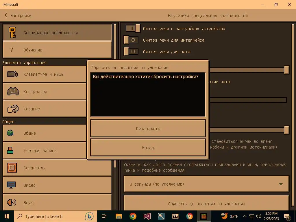296x222 pixels.
Task: Open the Звук settings tab
Action: [x=57, y=202]
